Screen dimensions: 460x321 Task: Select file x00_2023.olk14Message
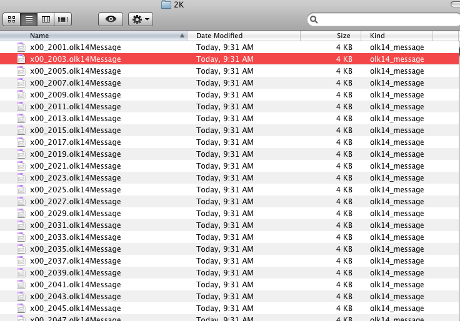(x=229, y=178)
